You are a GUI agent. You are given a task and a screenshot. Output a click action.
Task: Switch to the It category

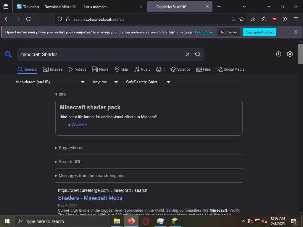tap(160, 69)
